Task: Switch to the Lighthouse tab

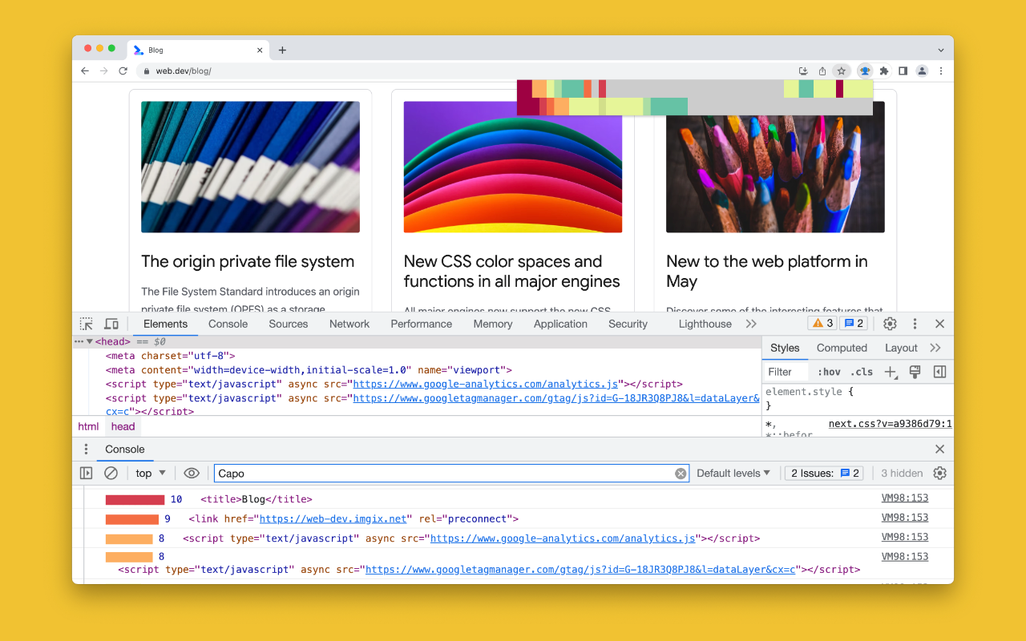Action: [705, 324]
